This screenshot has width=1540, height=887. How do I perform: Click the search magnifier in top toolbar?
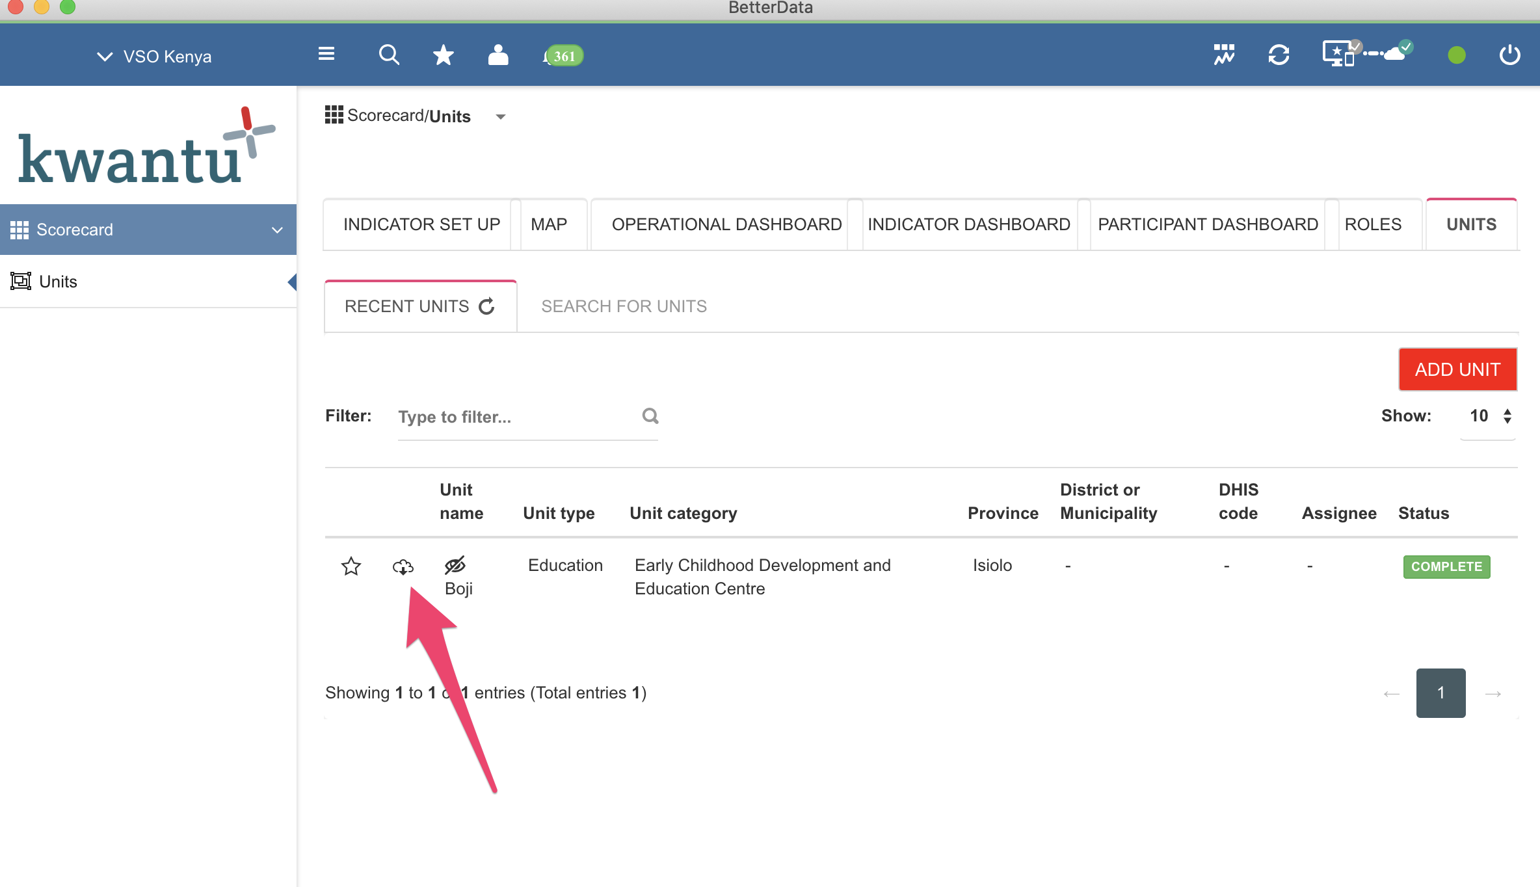pyautogui.click(x=389, y=55)
